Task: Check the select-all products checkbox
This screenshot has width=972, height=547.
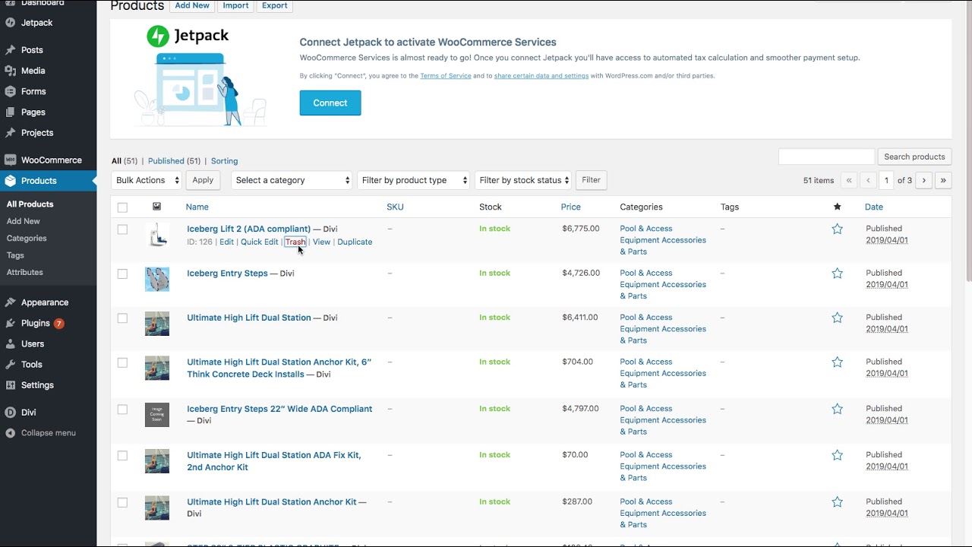Action: tap(122, 207)
